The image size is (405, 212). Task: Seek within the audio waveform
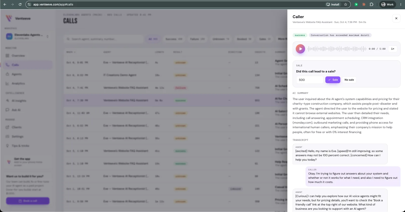(337, 49)
